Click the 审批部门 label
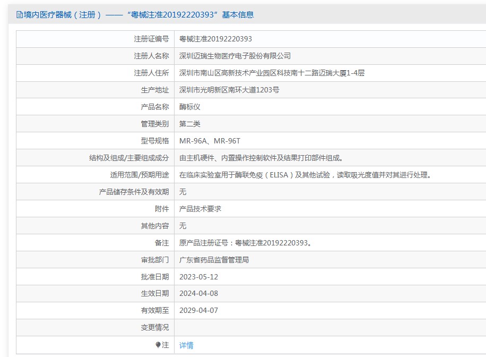This screenshot has height=357, width=486. [155, 260]
